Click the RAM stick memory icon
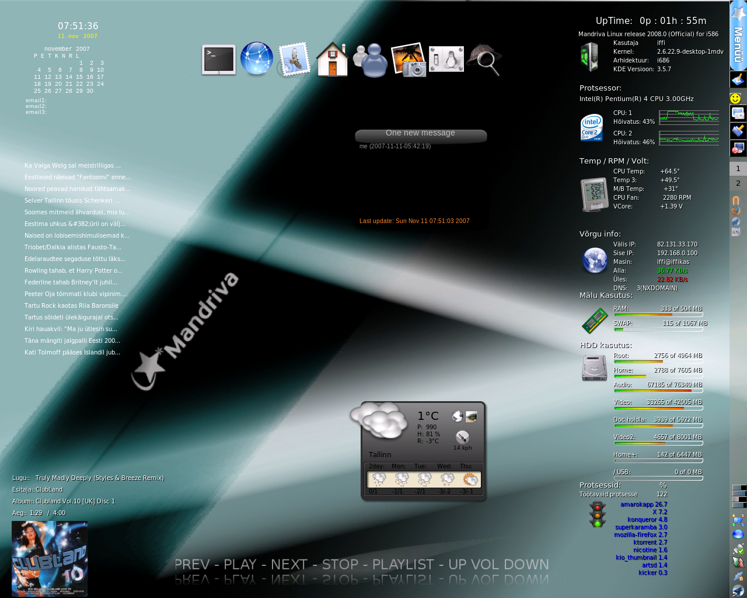The image size is (747, 598). coord(595,321)
